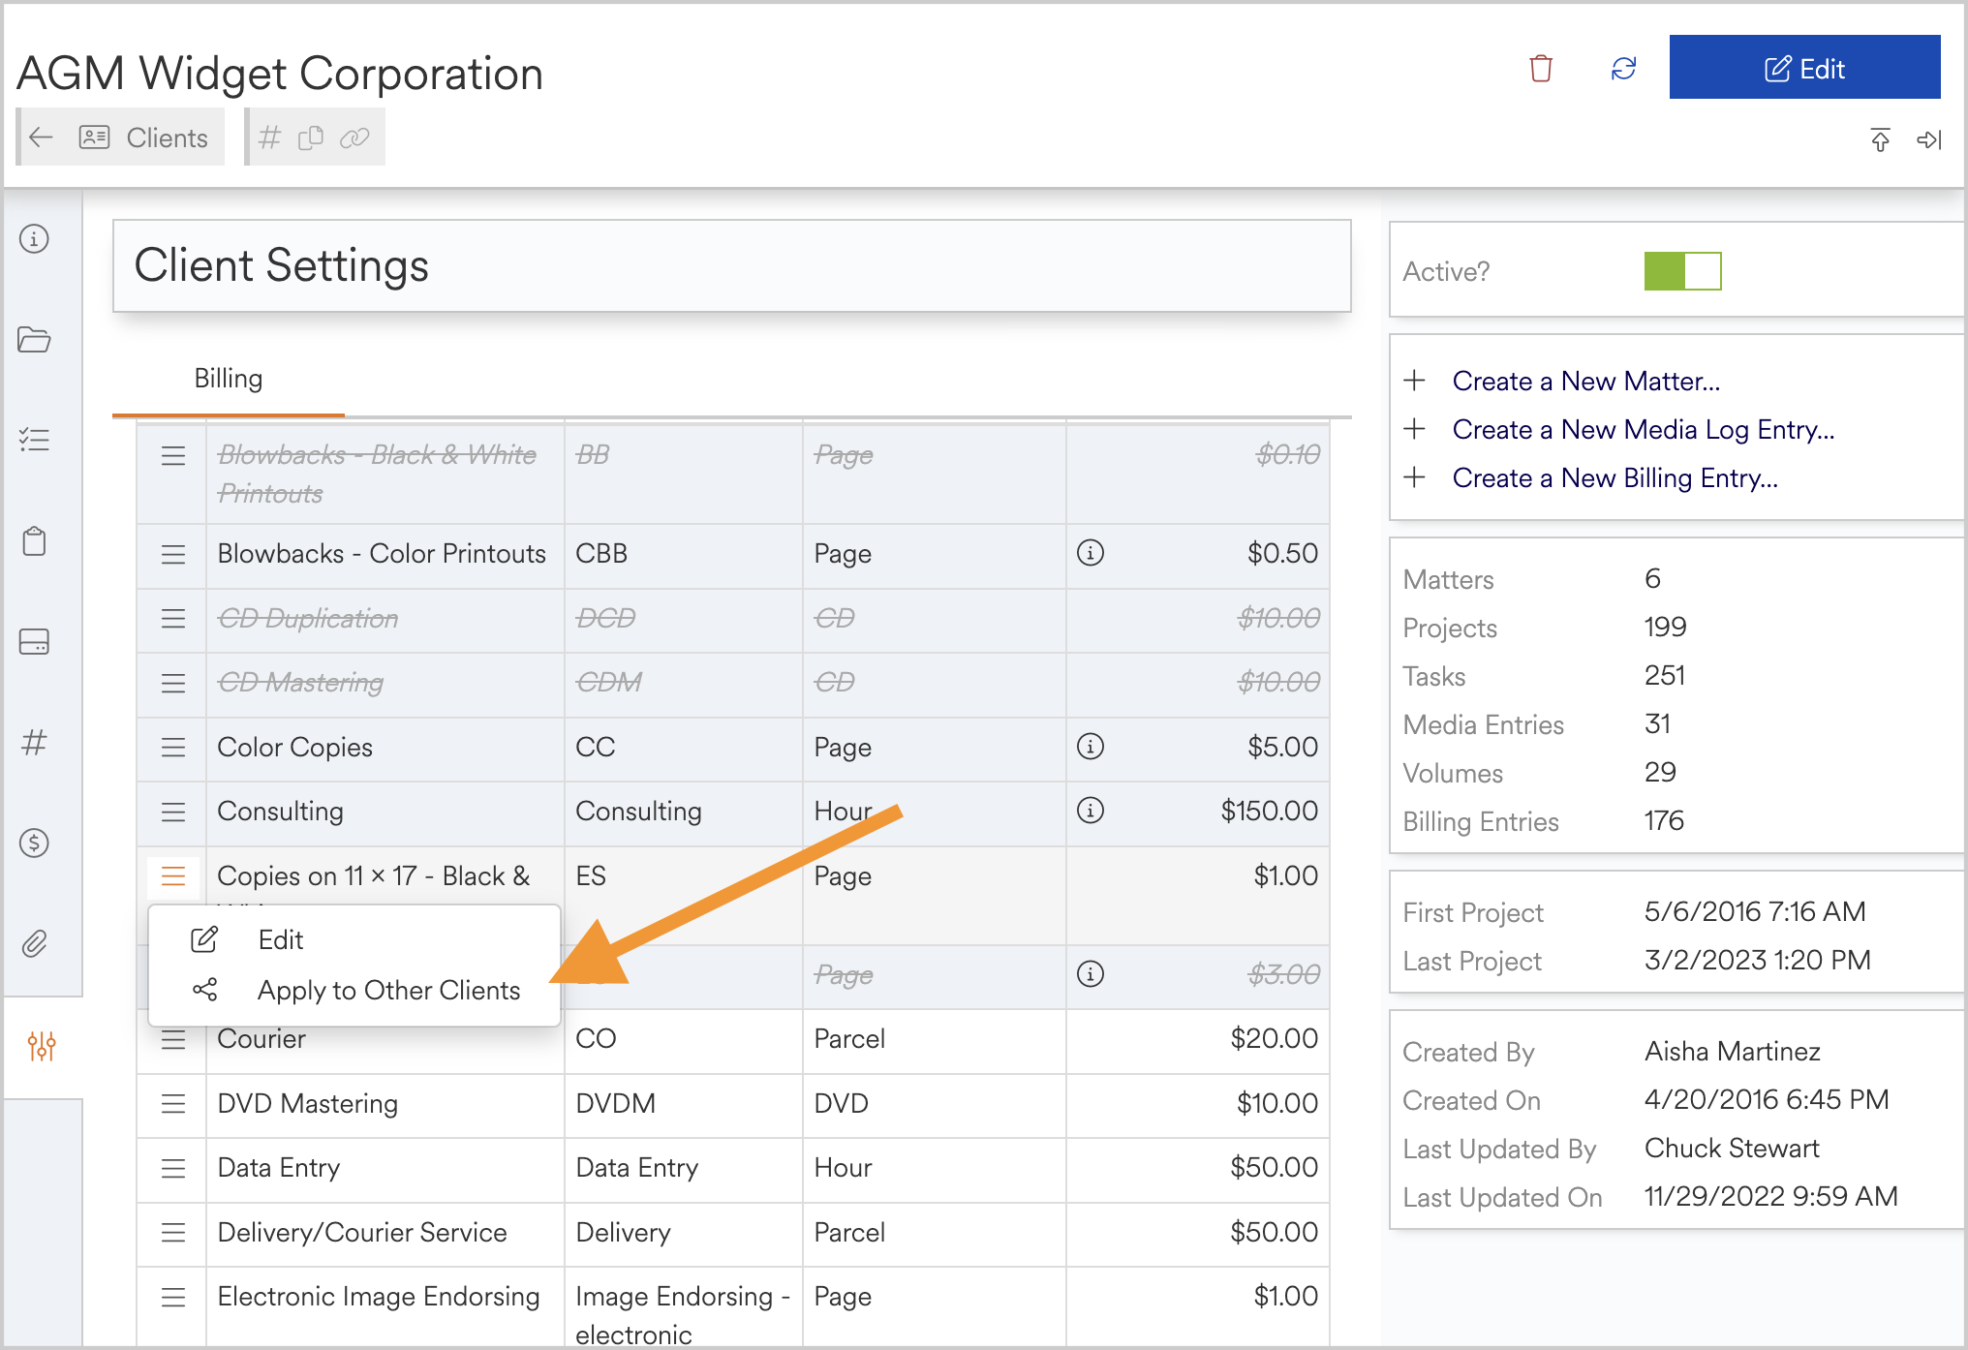This screenshot has height=1350, width=1968.
Task: Click the link chain icon in breadcrumb toolbar
Action: pyautogui.click(x=354, y=138)
